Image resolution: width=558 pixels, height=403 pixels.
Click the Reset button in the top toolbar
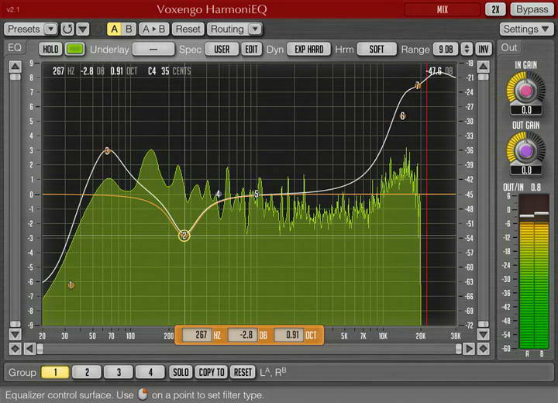tap(188, 29)
